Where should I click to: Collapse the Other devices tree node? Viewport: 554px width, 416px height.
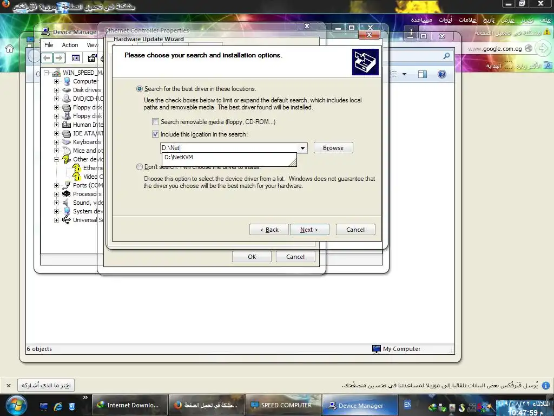[56, 159]
